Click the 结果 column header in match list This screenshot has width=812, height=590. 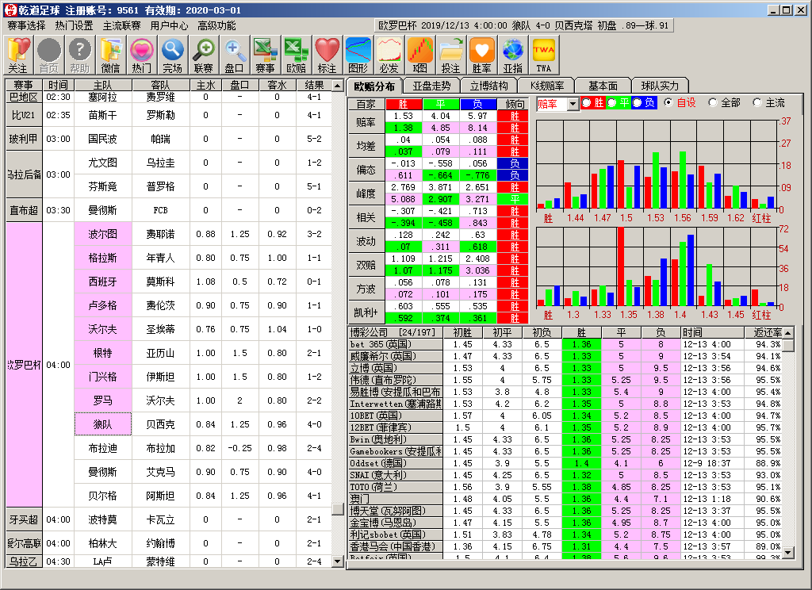pos(314,85)
